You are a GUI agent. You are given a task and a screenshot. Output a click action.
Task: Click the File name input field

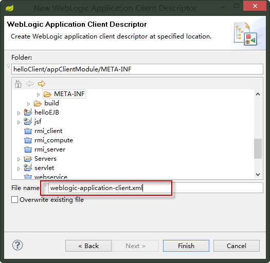tap(156, 188)
